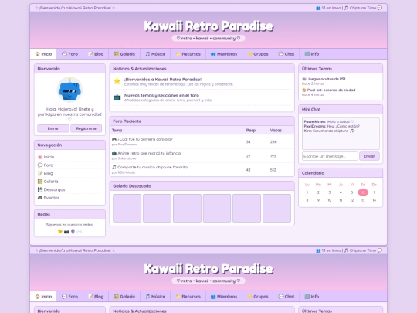
Task: Click the TV icon of the Anime retro thread
Action: [114, 153]
